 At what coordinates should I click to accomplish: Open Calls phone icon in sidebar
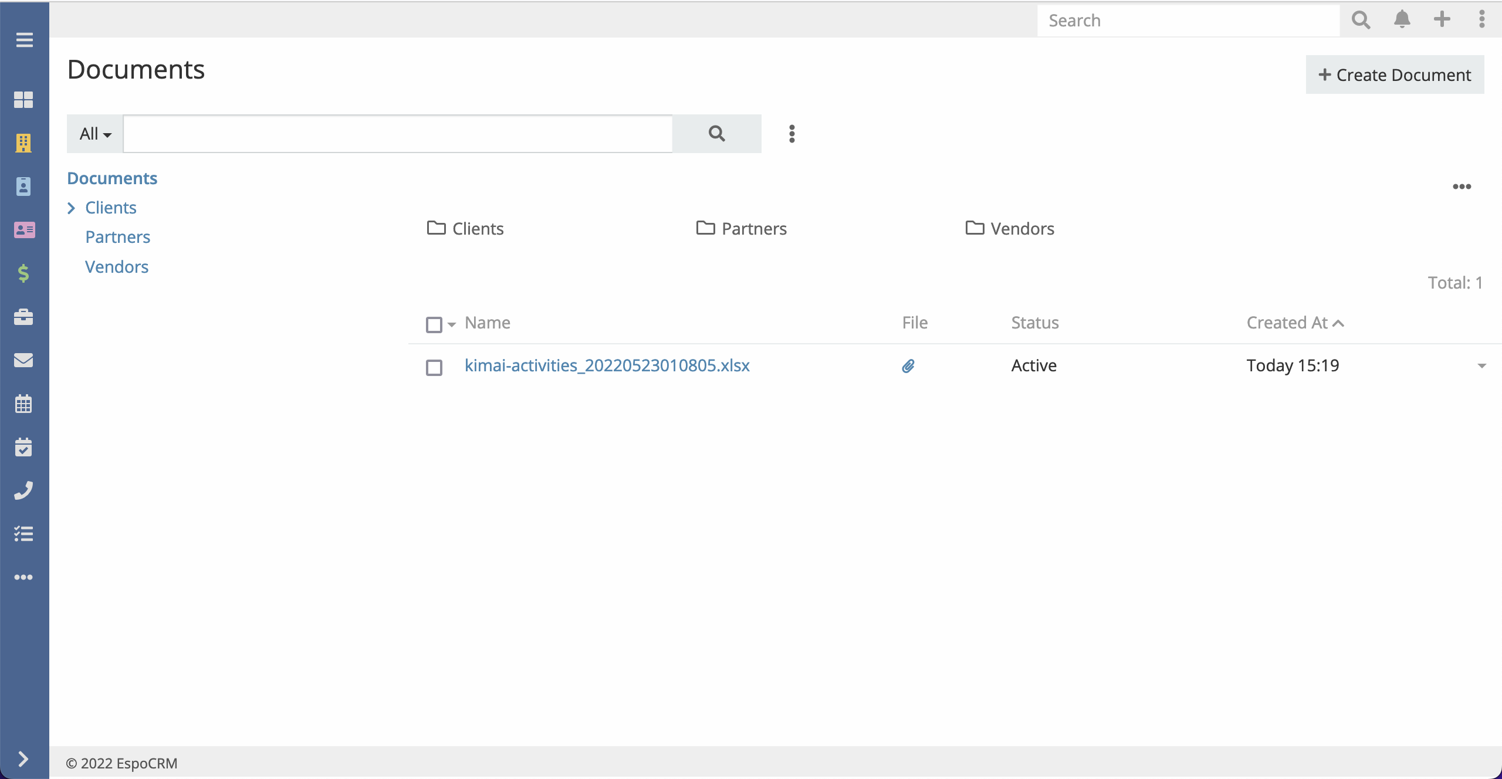click(23, 490)
